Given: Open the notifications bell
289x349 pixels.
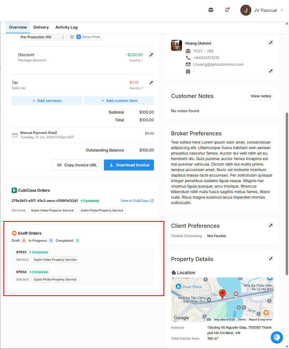Looking at the screenshot, I should tap(227, 10).
